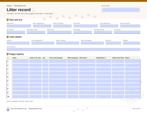
Task: Click the 'Stage 3 · Whelping soon' text
Action: pos(16,6)
